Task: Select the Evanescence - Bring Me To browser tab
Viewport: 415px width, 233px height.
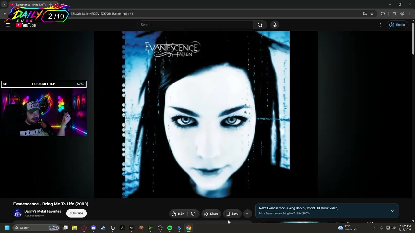Action: pos(31,5)
